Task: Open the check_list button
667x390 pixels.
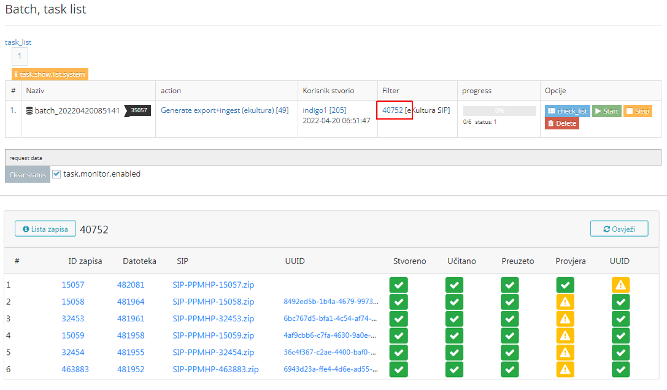Action: click(x=568, y=111)
